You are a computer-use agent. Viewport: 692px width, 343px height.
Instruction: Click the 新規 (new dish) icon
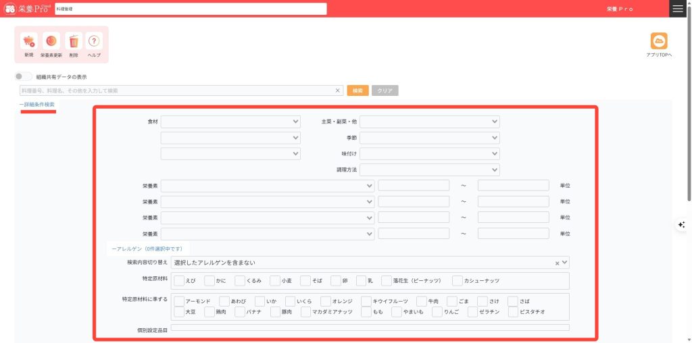[28, 41]
